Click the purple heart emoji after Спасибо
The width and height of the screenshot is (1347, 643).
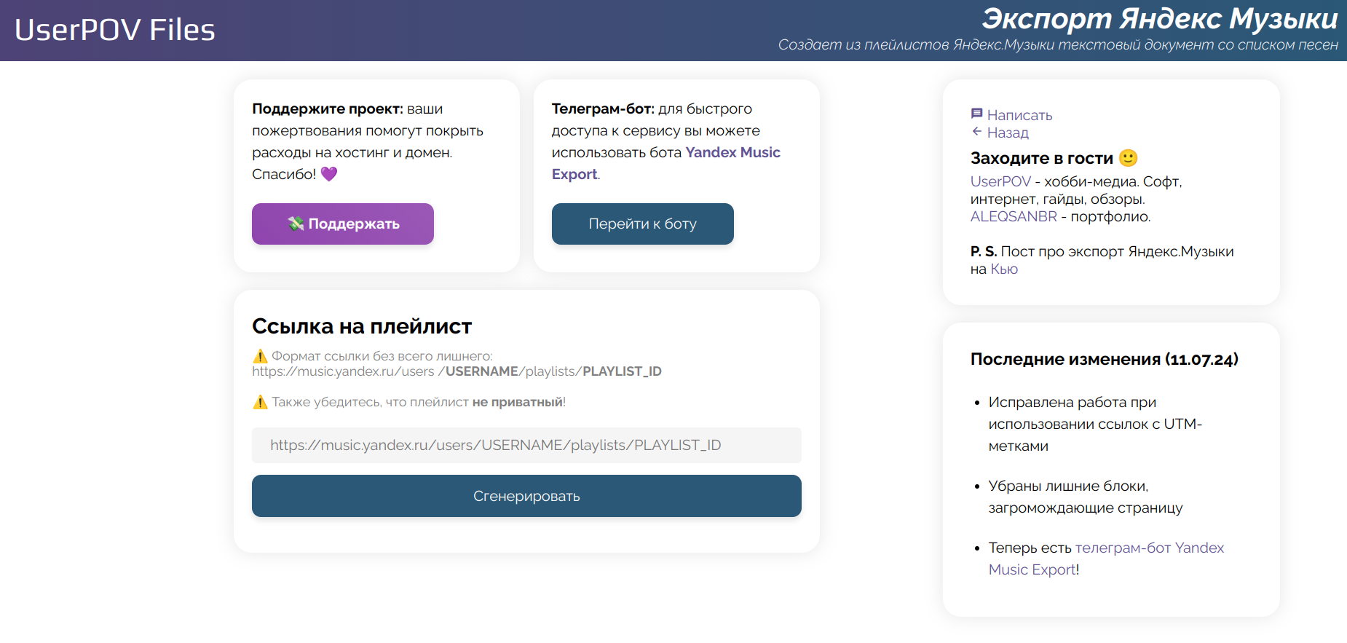(x=329, y=174)
